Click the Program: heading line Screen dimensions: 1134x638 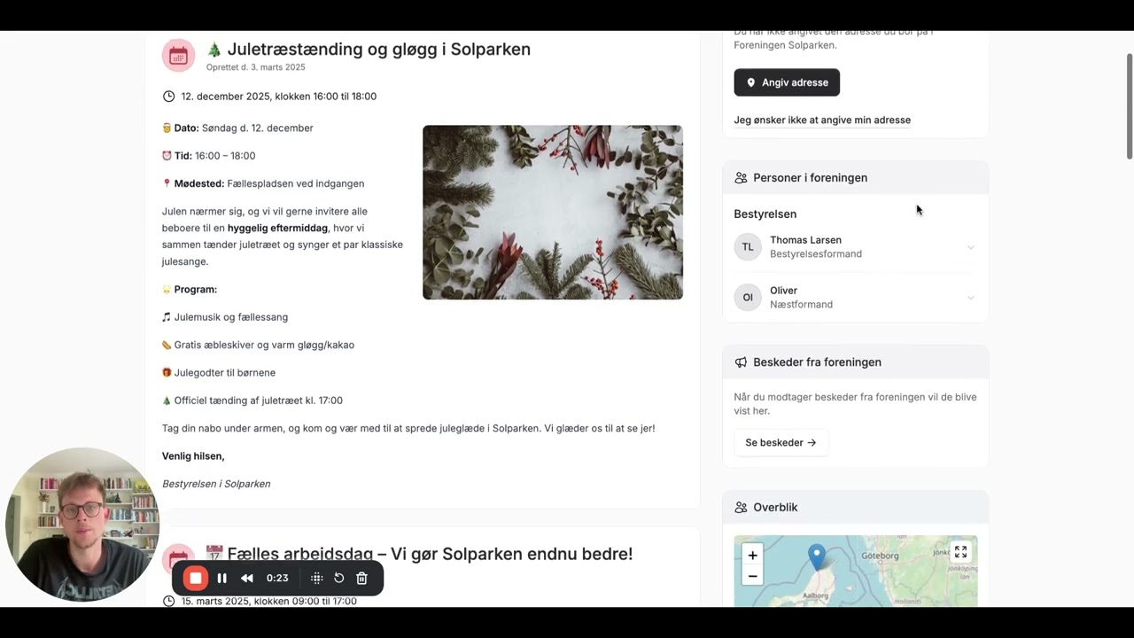pyautogui.click(x=190, y=290)
